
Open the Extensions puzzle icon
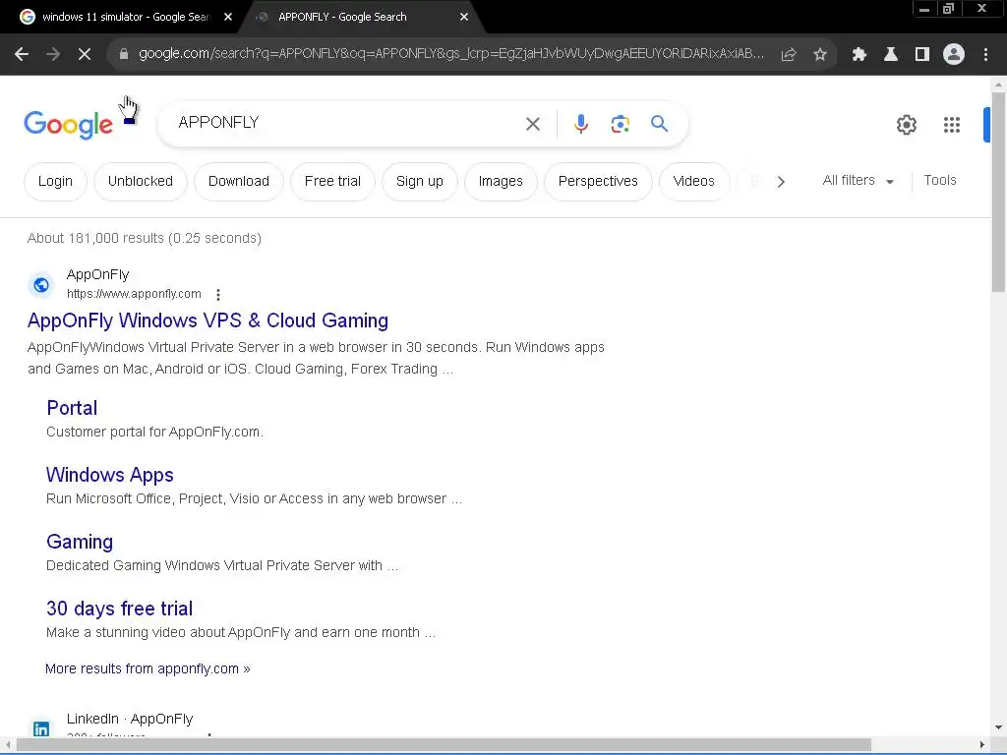coord(859,55)
